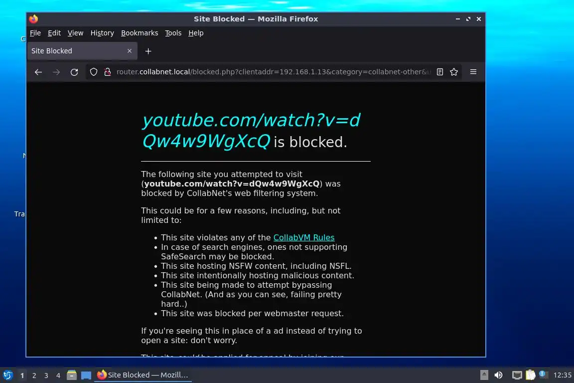Open the Firefox hamburger menu

[473, 72]
